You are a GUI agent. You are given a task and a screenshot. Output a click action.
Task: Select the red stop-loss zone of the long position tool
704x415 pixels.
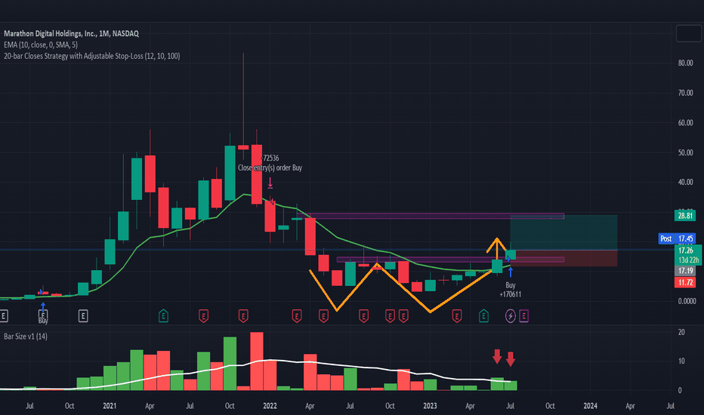[564, 258]
